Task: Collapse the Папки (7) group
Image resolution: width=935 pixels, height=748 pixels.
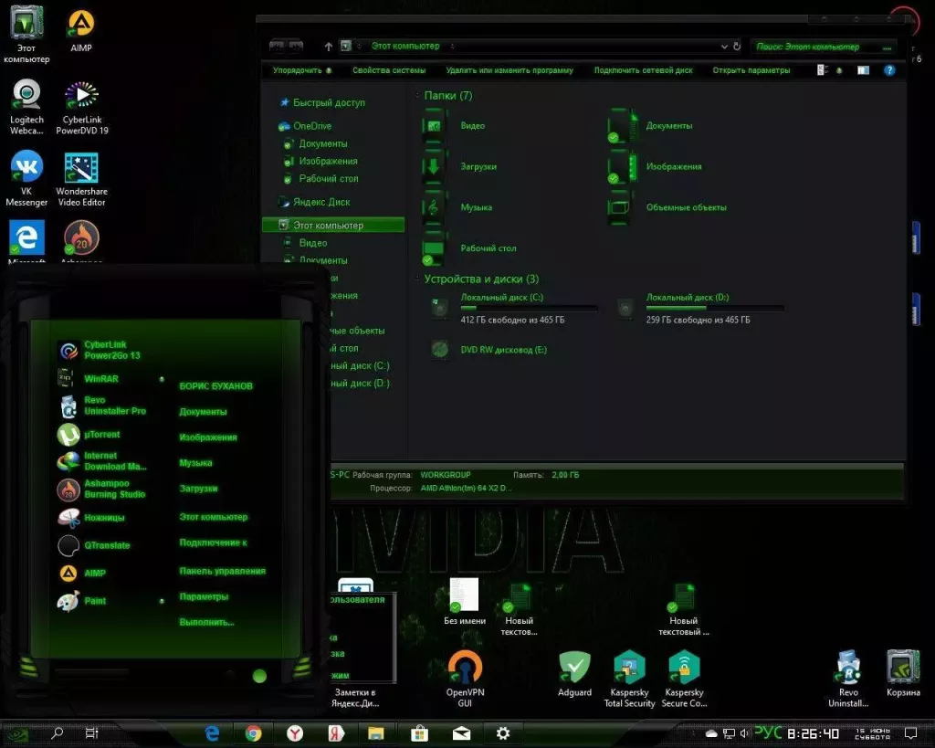Action: 417,95
